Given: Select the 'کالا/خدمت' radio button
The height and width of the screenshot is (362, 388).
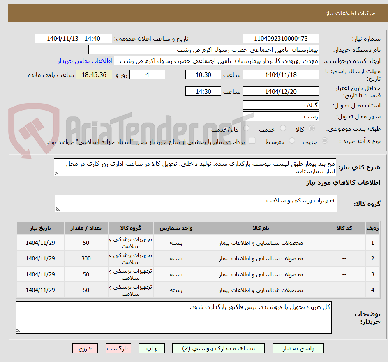Looking at the screenshot, I should click(246, 128).
